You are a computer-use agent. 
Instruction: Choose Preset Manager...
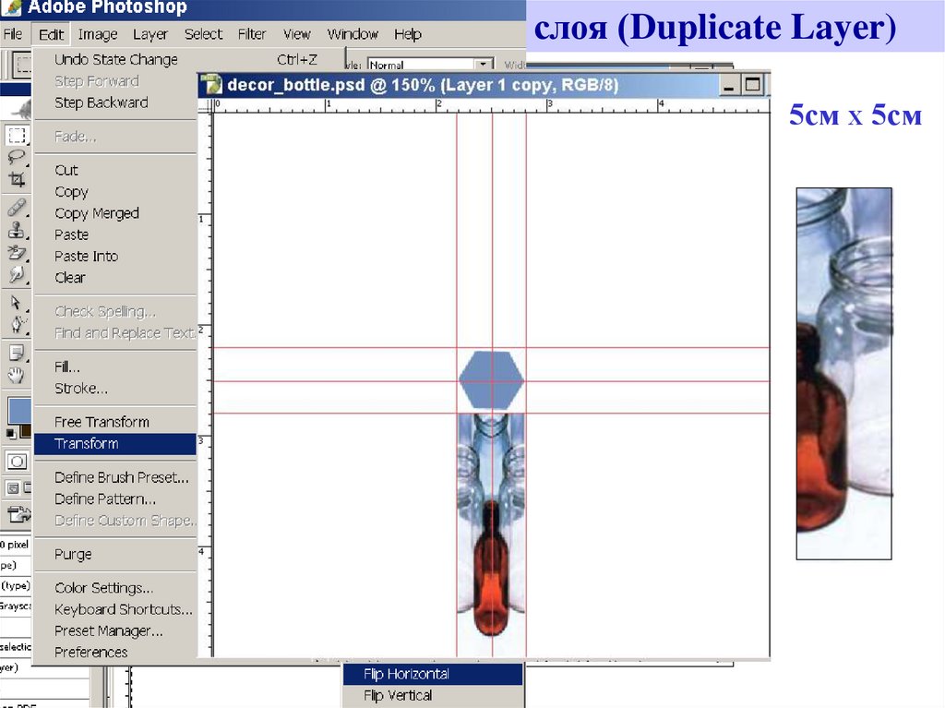coord(115,630)
